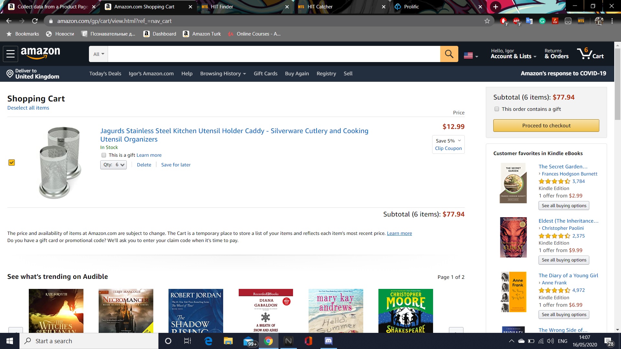Open the Chrome three-dot menu

pyautogui.click(x=612, y=21)
